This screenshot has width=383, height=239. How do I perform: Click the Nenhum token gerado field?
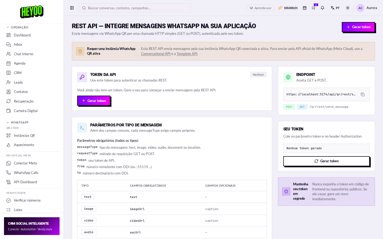326,148
